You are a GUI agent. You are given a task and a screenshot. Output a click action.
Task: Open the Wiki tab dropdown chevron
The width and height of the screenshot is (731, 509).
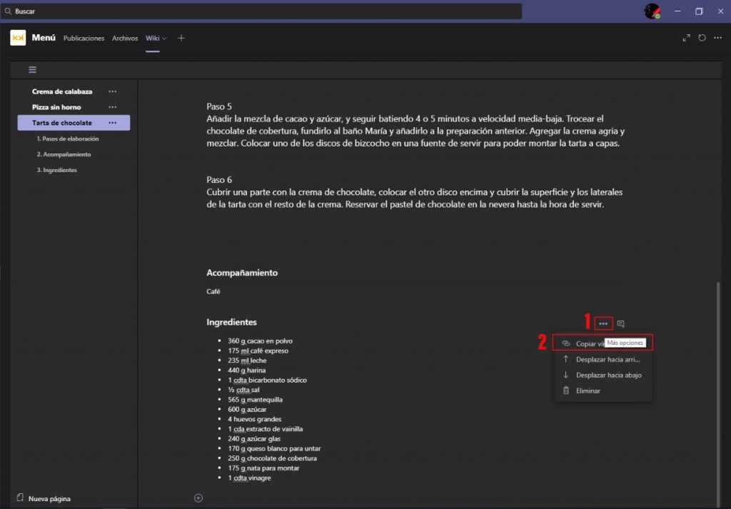click(x=165, y=38)
